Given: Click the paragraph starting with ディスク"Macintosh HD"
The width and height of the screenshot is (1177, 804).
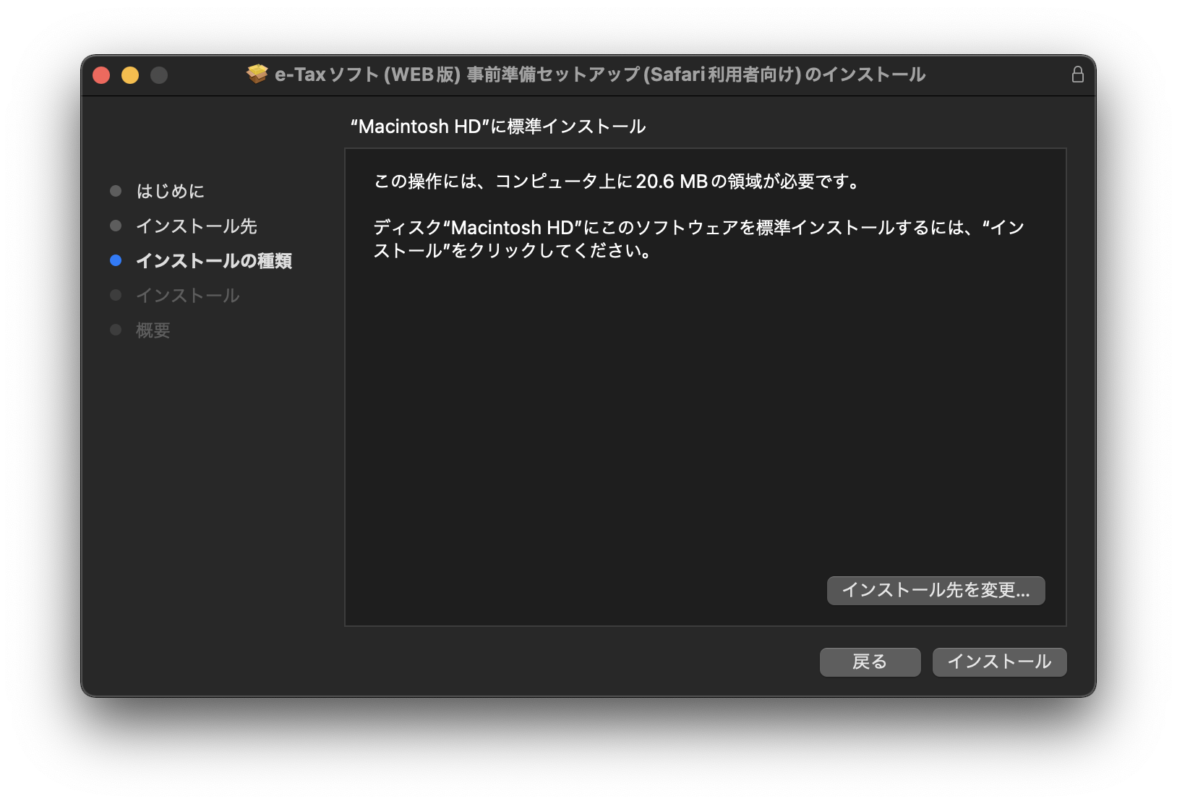Looking at the screenshot, I should click(698, 239).
